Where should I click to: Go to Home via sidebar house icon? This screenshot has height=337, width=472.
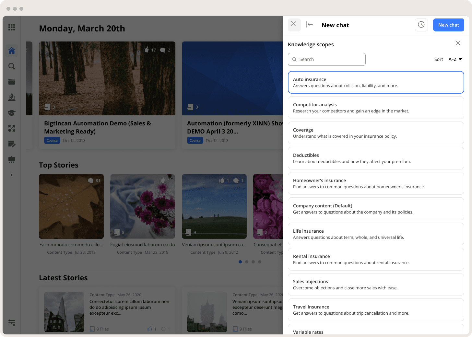[x=12, y=51]
